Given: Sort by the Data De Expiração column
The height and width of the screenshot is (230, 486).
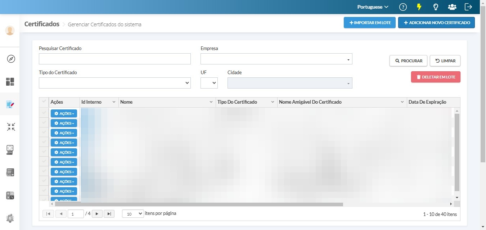Looking at the screenshot, I should pos(427,102).
